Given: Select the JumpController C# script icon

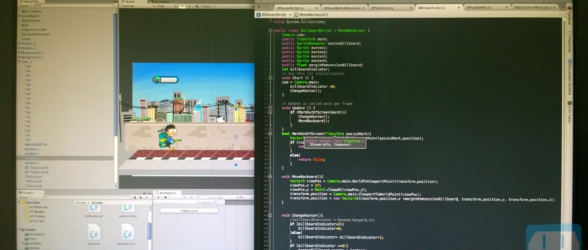Looking at the screenshot, I should point(128,208).
